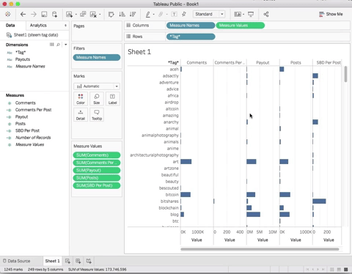Click the SUM(Posts) measure value pill
The height and width of the screenshot is (274, 352).
pyautogui.click(x=97, y=178)
